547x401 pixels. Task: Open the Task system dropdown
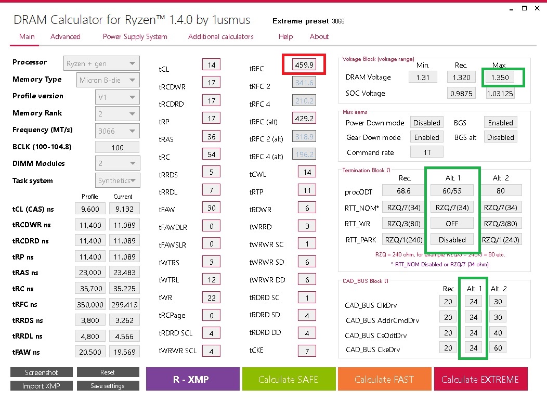coord(117,180)
